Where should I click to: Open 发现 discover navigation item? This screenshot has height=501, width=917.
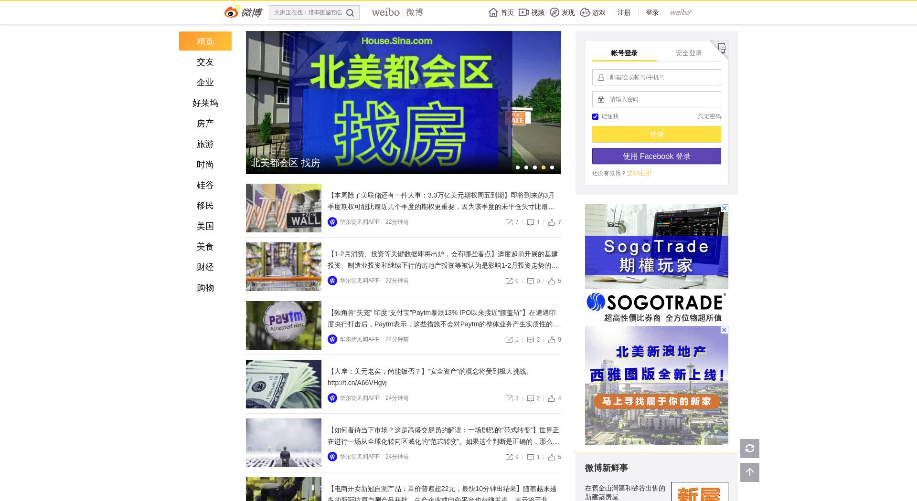click(x=562, y=12)
